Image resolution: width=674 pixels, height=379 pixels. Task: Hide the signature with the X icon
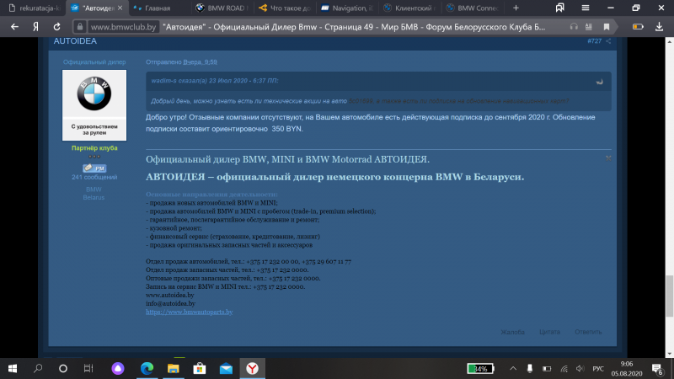click(x=608, y=158)
